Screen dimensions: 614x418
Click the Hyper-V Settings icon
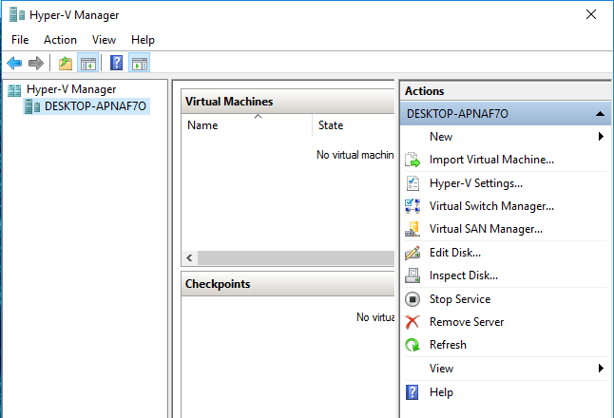click(x=413, y=183)
